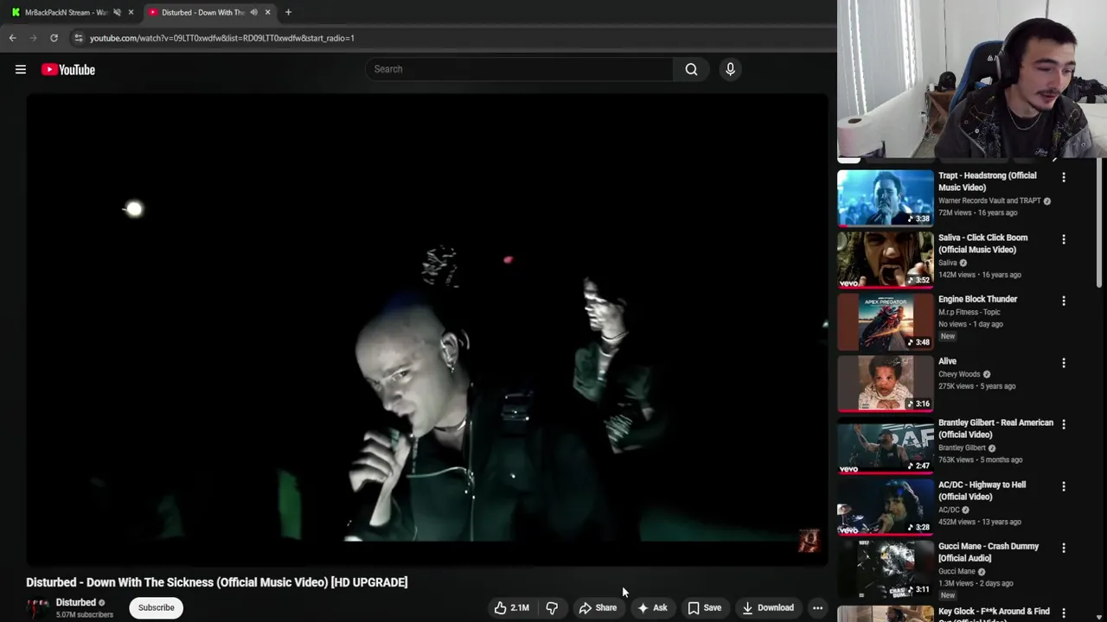
Task: Open Disturbed channel avatar
Action: [37, 608]
